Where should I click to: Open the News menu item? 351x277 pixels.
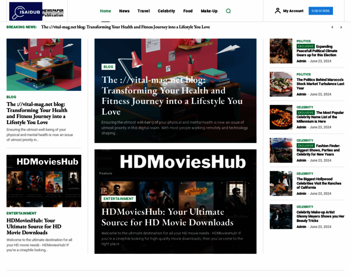124,11
